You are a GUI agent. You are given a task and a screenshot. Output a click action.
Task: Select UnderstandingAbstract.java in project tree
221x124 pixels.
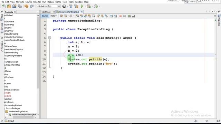click(24, 115)
